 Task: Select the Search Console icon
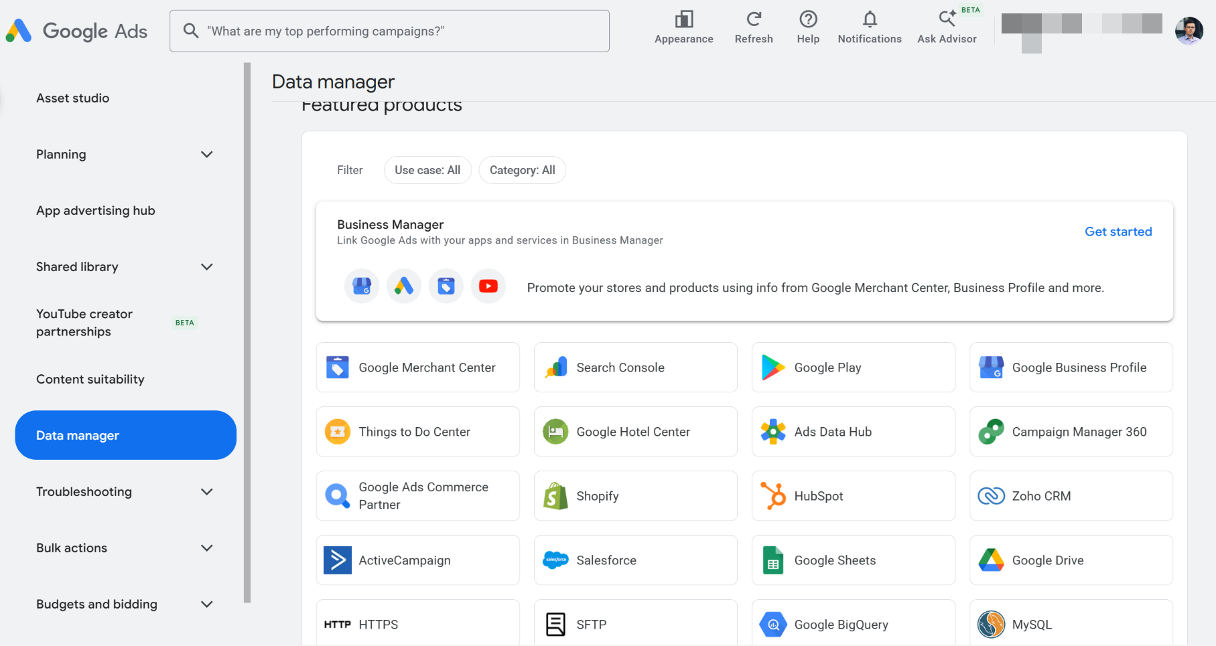(555, 368)
